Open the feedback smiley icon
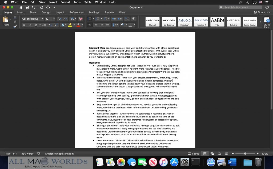 pos(267,7)
